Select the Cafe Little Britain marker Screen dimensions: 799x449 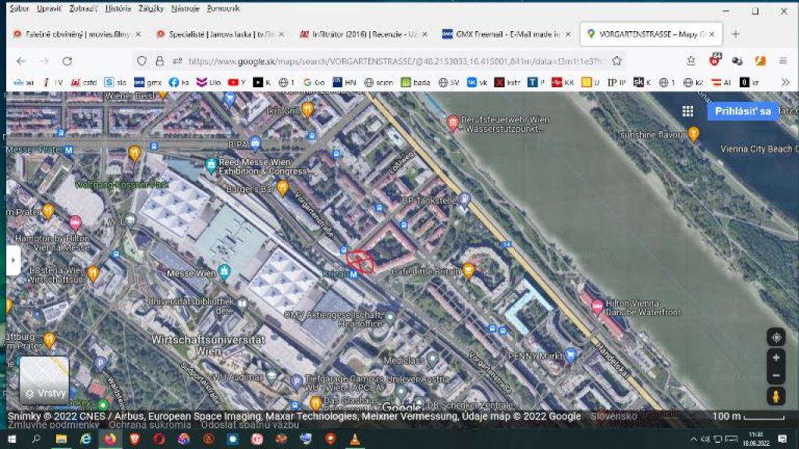(468, 270)
